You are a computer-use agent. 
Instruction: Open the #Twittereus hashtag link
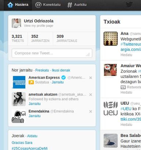(131, 44)
